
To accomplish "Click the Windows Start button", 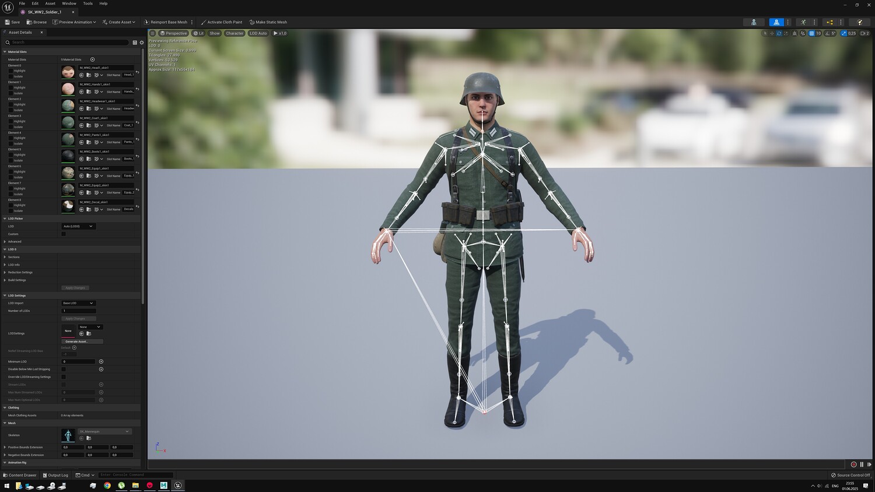I will (7, 485).
